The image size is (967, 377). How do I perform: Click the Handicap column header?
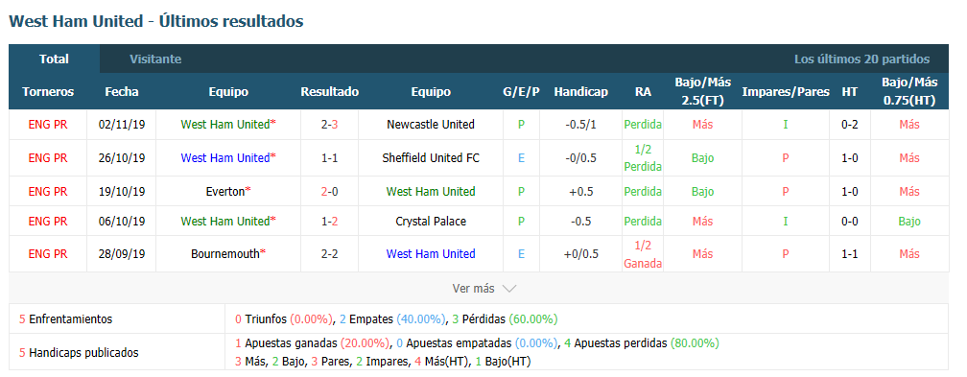coord(581,92)
